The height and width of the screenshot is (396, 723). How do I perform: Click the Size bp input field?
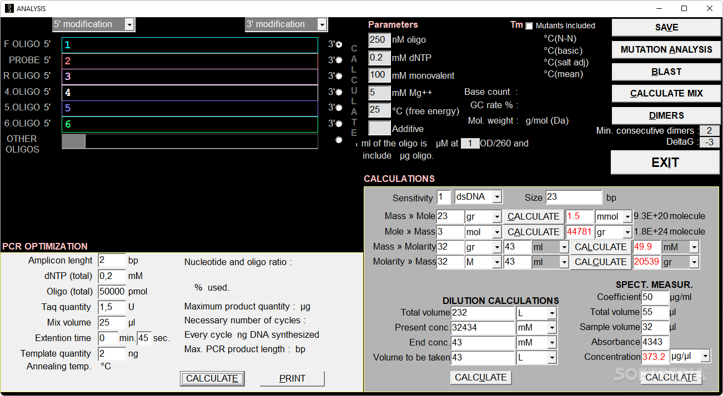tap(574, 197)
